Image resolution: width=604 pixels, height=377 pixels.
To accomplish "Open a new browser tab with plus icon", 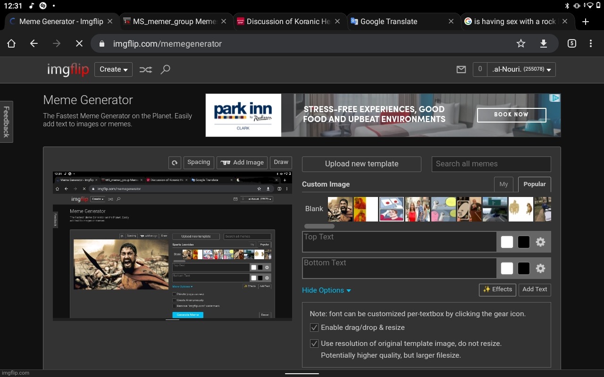I will pos(586,22).
